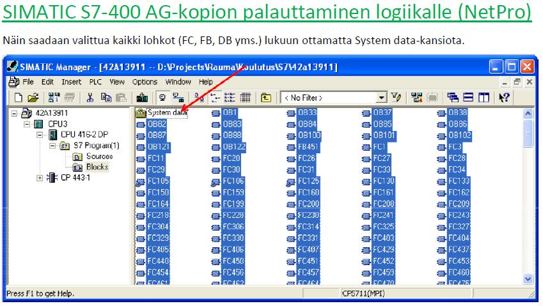Open the Window menu
Screen dimensions: 543x306
tap(178, 82)
